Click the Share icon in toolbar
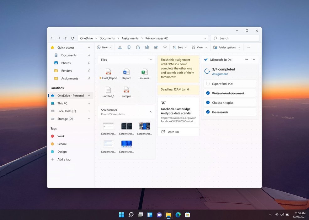Image resolution: width=309 pixels, height=220 pixels. point(156,47)
